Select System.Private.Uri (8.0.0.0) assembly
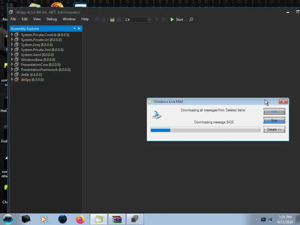 (x=41, y=40)
